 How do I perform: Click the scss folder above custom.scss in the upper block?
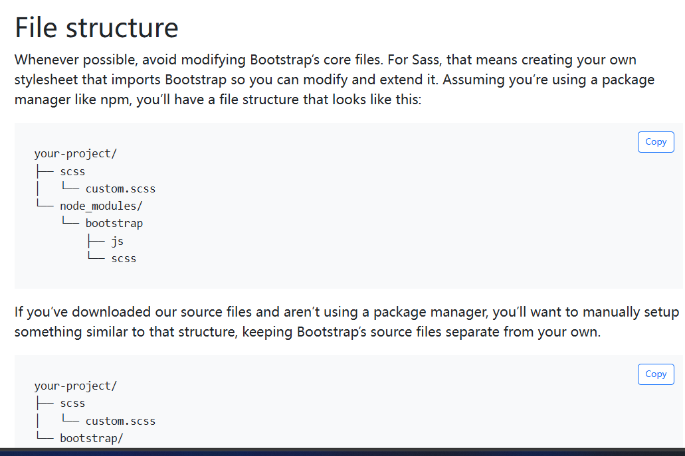(72, 171)
